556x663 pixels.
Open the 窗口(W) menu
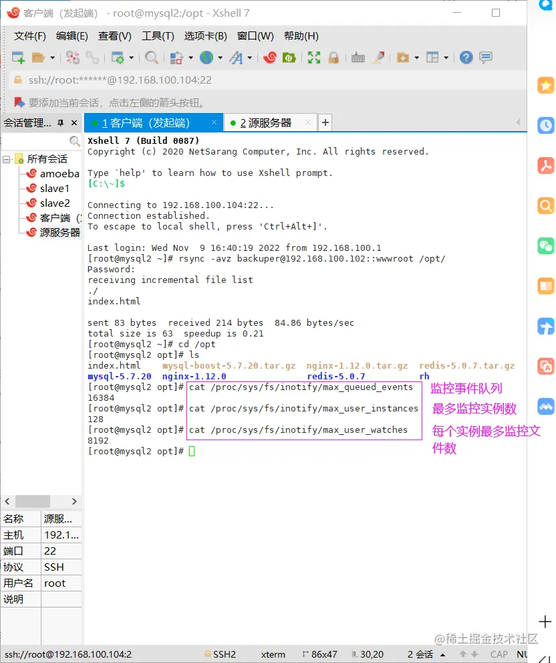coord(255,36)
